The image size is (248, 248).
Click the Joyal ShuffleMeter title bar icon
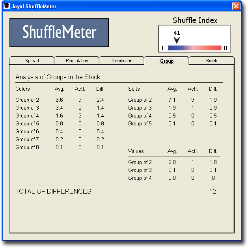[x=6, y=6]
